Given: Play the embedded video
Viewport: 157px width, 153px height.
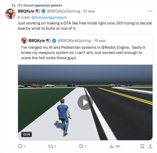Looking at the screenshot, I should pyautogui.click(x=85, y=102).
